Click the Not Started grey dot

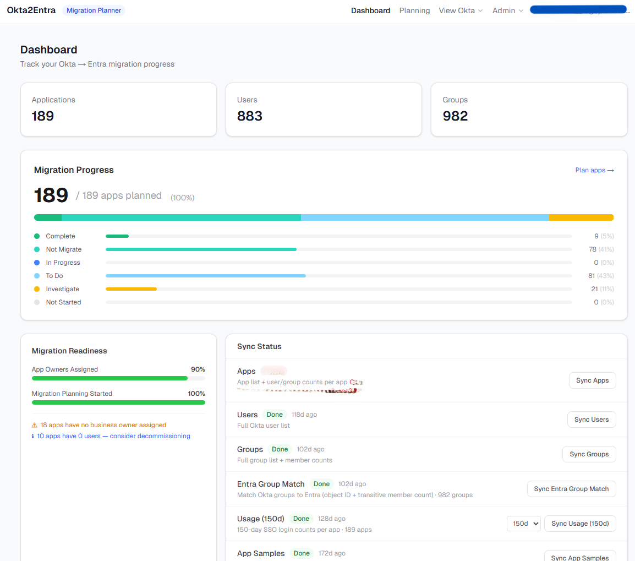pyautogui.click(x=37, y=302)
